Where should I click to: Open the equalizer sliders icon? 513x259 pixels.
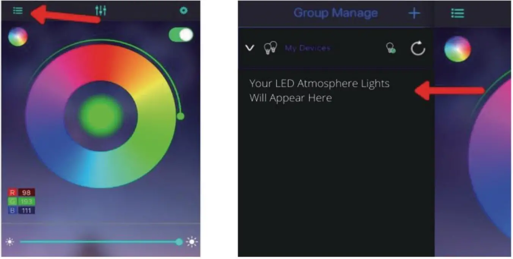tap(101, 11)
